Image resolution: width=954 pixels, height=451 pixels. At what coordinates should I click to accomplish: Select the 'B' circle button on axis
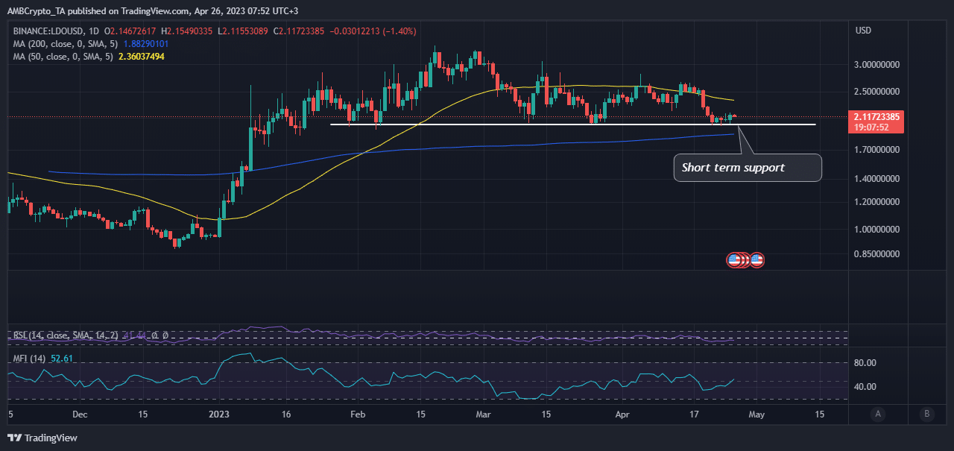pyautogui.click(x=926, y=414)
